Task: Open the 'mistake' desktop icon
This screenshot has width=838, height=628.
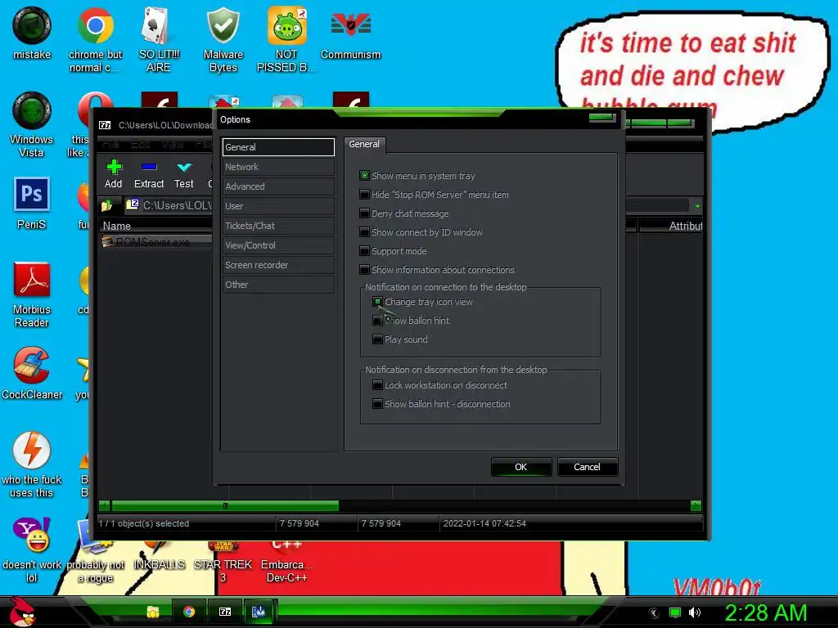Action: [x=32, y=33]
